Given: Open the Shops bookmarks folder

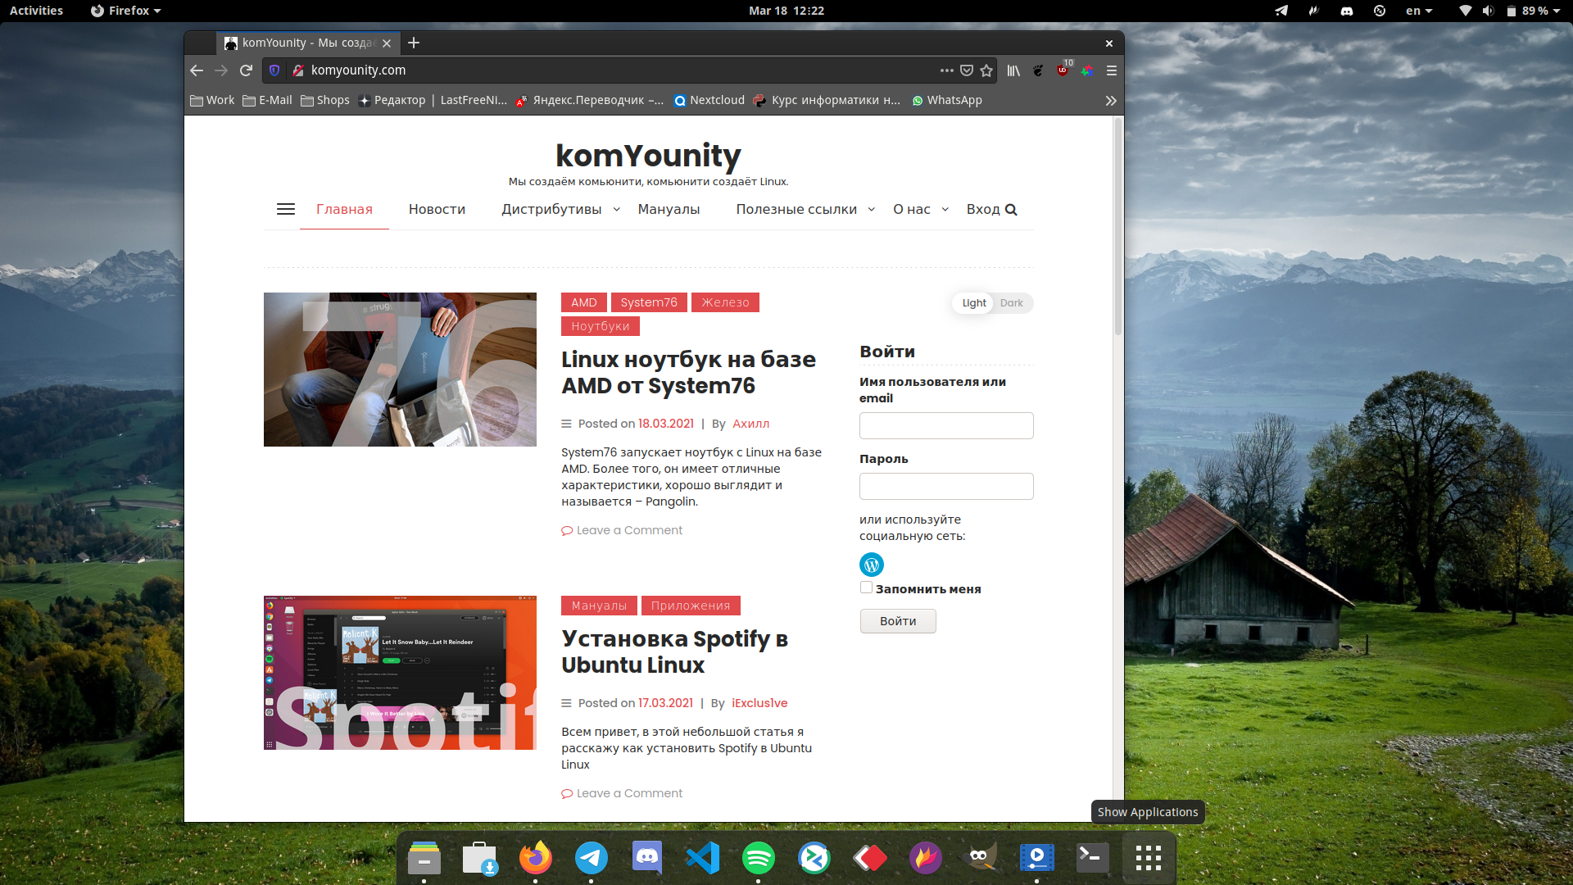Looking at the screenshot, I should point(325,100).
